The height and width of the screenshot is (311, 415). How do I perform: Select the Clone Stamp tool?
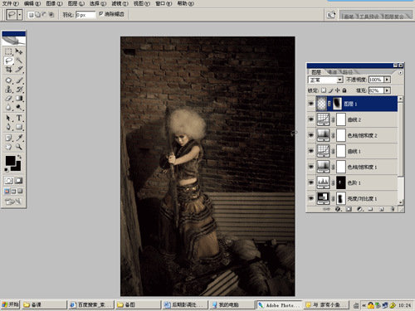(x=8, y=90)
